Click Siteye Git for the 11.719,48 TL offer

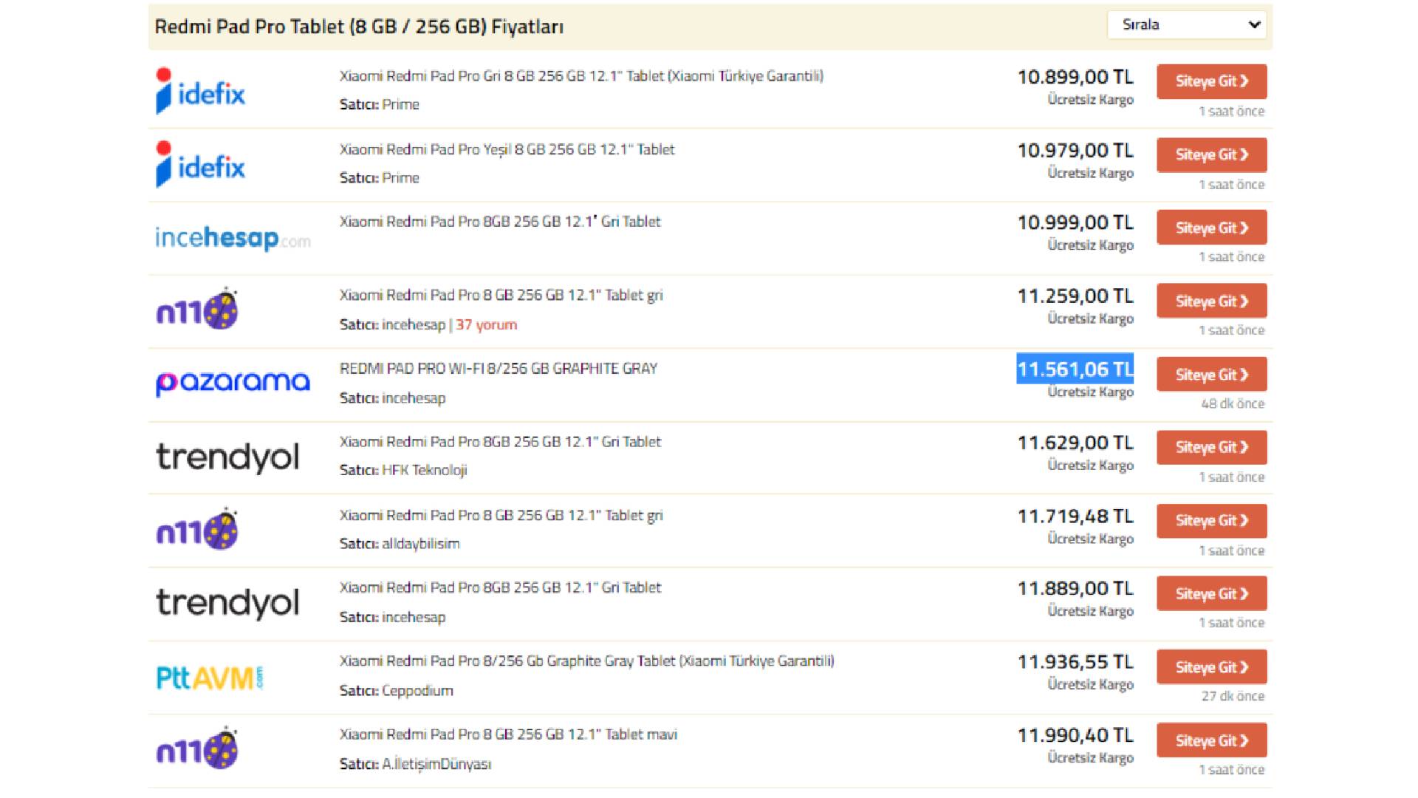click(1211, 520)
